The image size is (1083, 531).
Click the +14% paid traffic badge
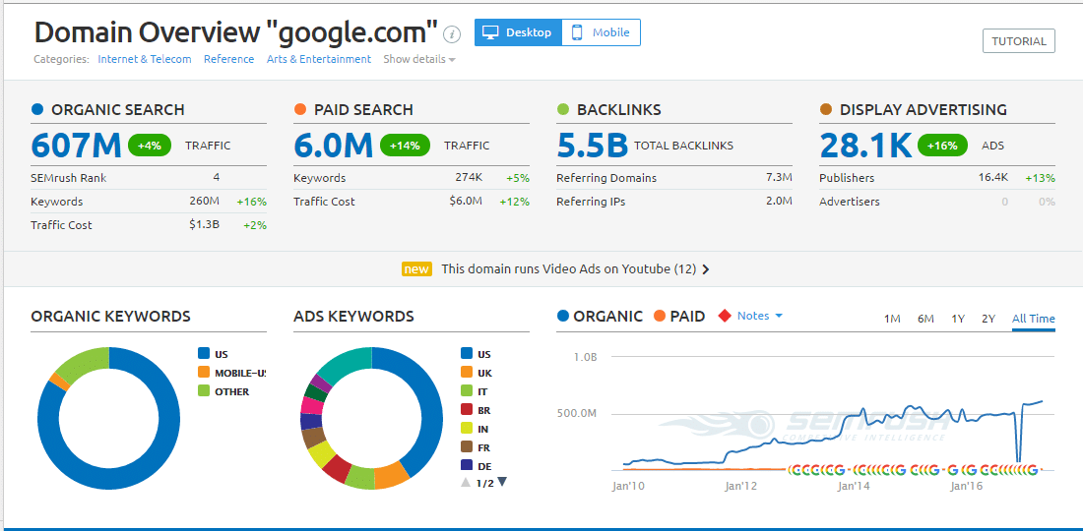pyautogui.click(x=405, y=146)
